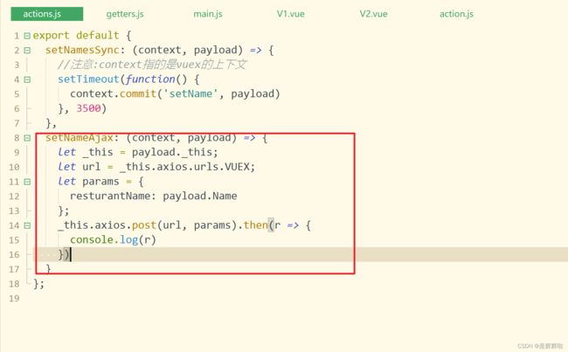Collapse setNamesSync fold marker on line 2
This screenshot has height=352, width=568.
[27, 51]
